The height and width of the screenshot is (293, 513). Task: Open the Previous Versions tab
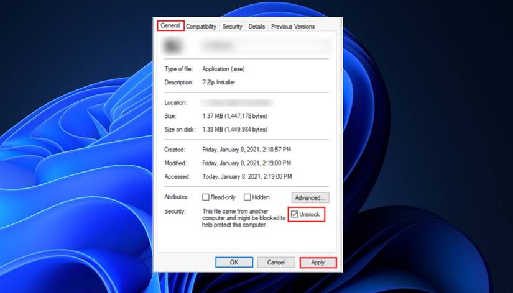click(293, 27)
